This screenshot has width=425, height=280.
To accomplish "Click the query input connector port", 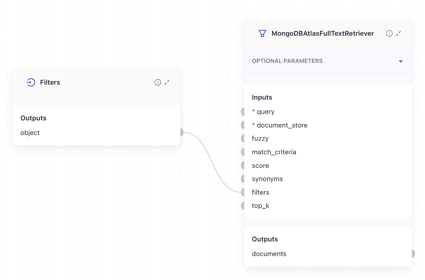I will [x=243, y=112].
